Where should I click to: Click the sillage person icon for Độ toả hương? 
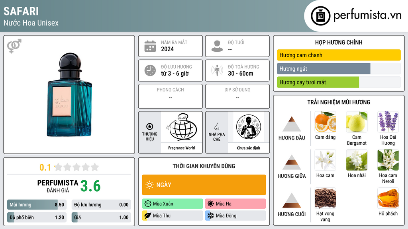pos(217,70)
